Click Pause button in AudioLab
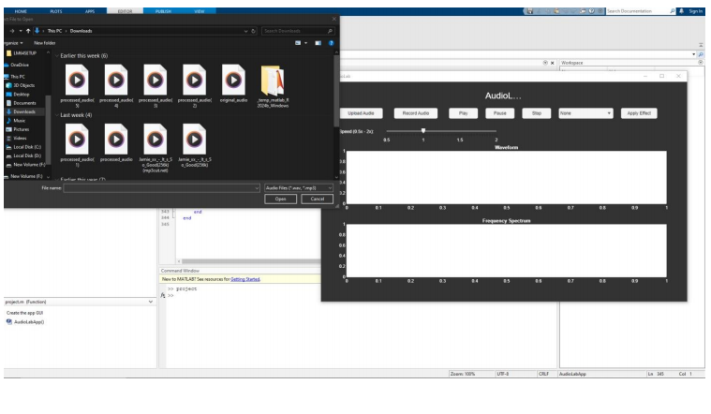711x414 pixels. [499, 113]
